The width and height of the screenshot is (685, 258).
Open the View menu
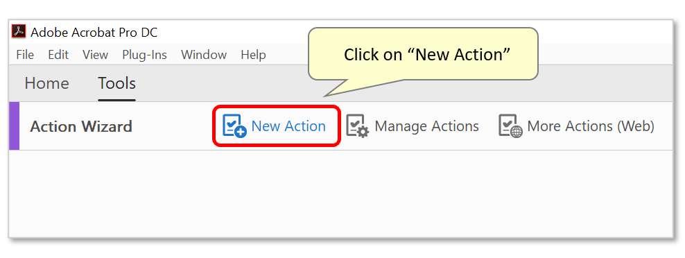(95, 55)
